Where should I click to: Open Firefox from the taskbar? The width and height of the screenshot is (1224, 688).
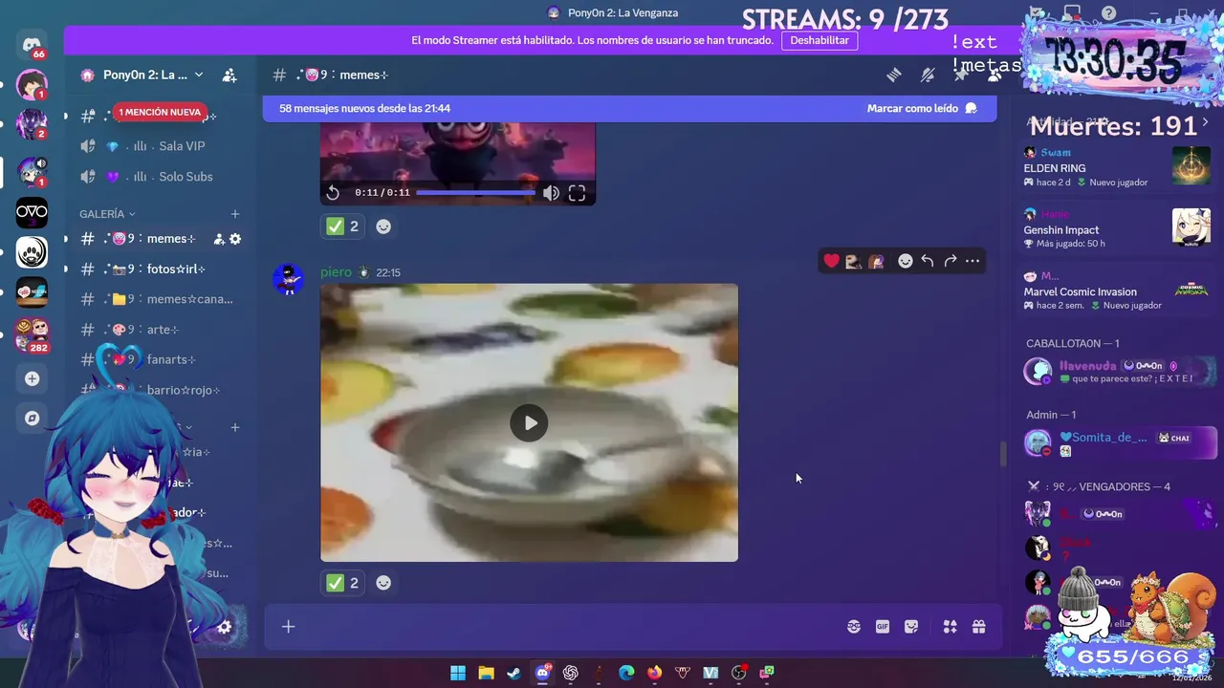point(654,673)
